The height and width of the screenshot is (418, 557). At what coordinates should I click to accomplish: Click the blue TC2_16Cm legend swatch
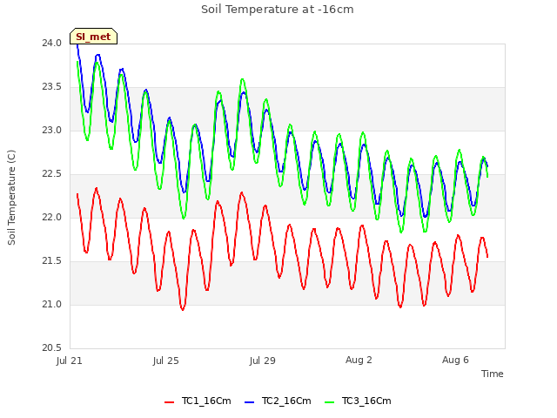coord(250,402)
